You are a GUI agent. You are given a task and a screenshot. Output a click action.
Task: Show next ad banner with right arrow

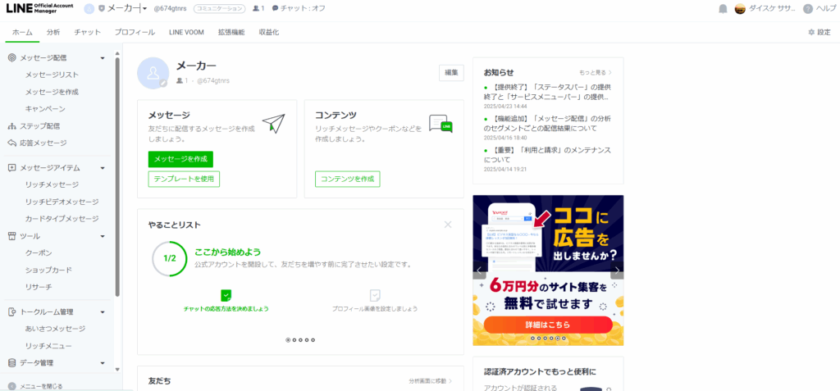coord(617,270)
